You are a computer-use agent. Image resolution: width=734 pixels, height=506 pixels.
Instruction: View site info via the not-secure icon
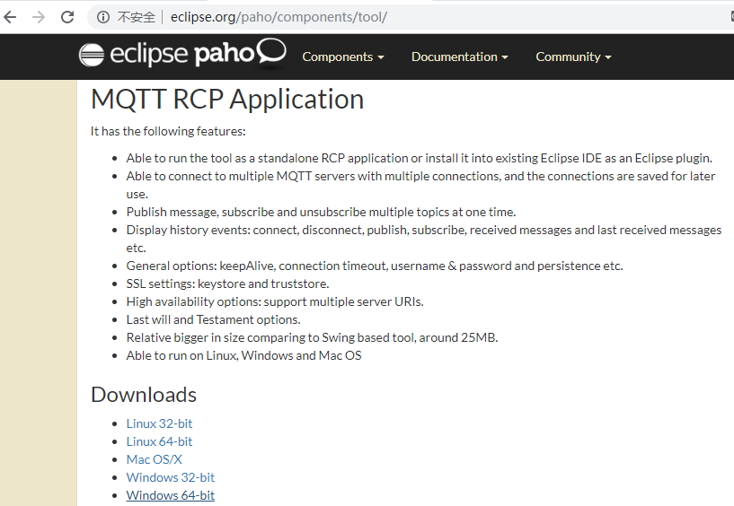[103, 17]
